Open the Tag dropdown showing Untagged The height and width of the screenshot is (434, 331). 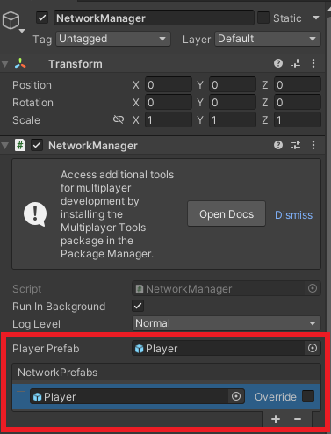pos(113,39)
